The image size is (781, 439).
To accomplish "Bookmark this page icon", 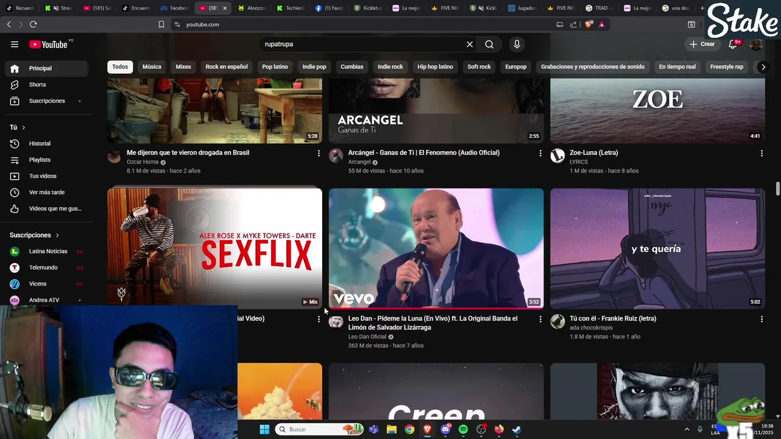I will tap(161, 24).
